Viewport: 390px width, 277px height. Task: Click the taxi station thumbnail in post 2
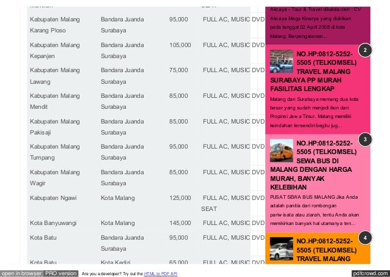click(x=281, y=61)
